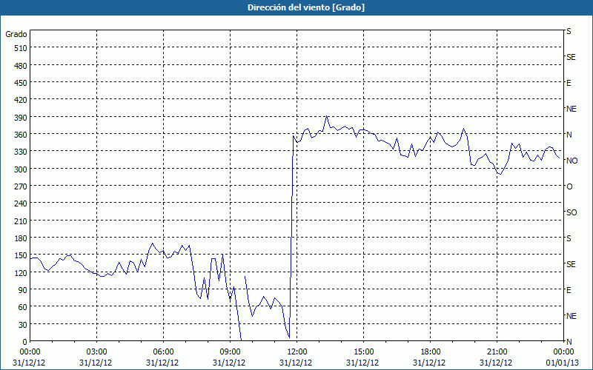Click the 31/12/12 date under 18:00
This screenshot has width=593, height=370.
(x=429, y=363)
